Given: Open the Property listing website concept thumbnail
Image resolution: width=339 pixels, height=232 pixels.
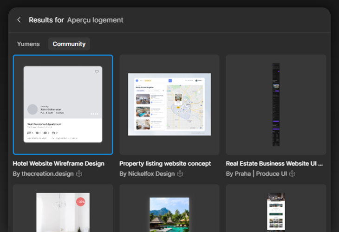Looking at the screenshot, I should (169, 105).
